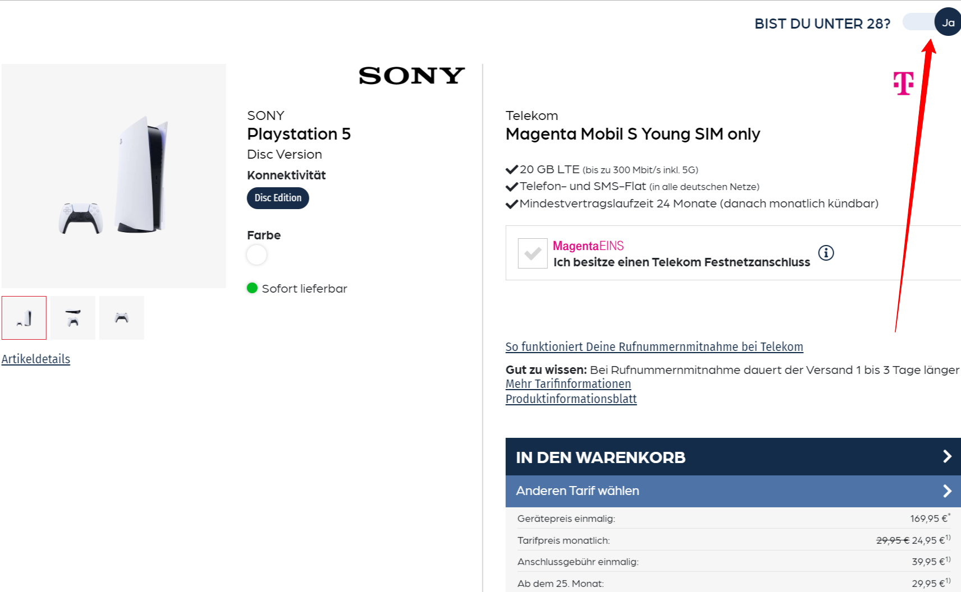This screenshot has height=592, width=961.
Task: Open the Produktinformationsblatt link
Action: point(571,399)
